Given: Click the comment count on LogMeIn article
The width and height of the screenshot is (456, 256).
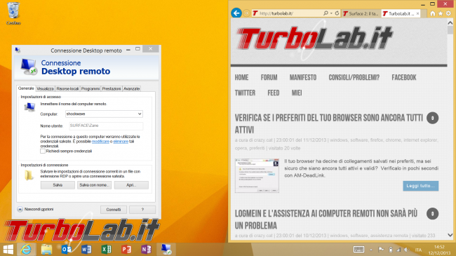Looking at the screenshot, I should coord(432,213).
